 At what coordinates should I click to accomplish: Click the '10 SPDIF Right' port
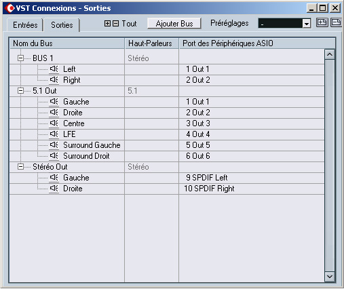click(209, 189)
